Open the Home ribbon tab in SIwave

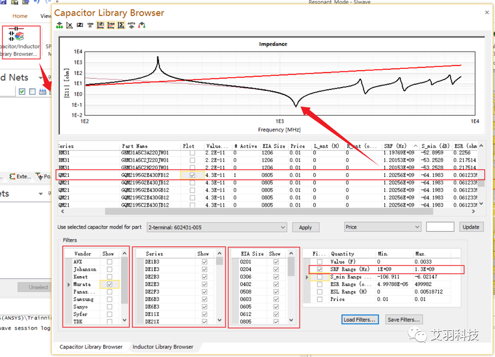(x=20, y=16)
